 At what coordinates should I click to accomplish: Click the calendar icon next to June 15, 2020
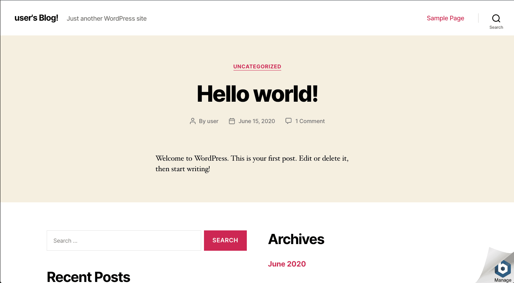click(232, 121)
